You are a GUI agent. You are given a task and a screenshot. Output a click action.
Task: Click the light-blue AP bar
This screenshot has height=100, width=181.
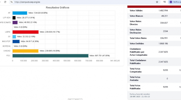pyautogui.click(x=20, y=13)
